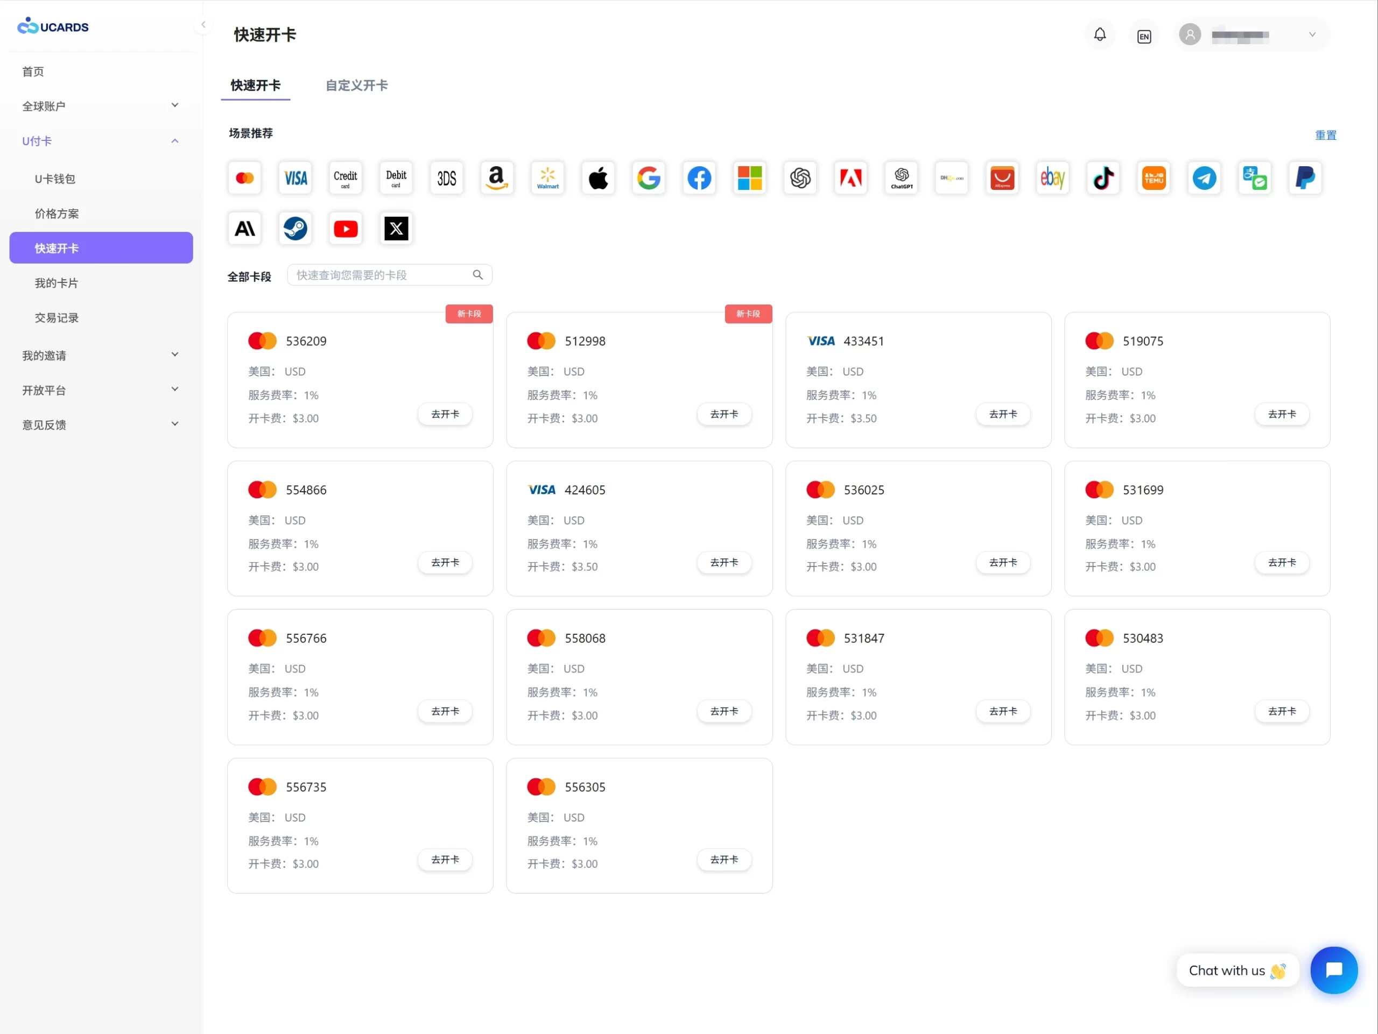Viewport: 1378px width, 1034px height.
Task: Select the Telegram scene icon
Action: (1204, 178)
